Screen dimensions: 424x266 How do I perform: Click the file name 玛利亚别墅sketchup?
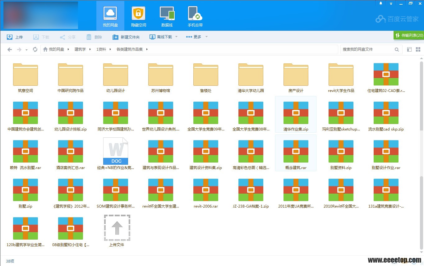341,129
